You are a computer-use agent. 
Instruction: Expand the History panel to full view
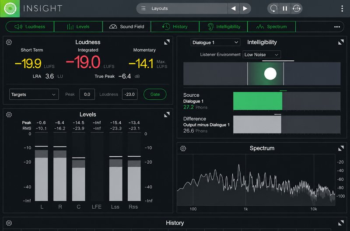pos(341,223)
